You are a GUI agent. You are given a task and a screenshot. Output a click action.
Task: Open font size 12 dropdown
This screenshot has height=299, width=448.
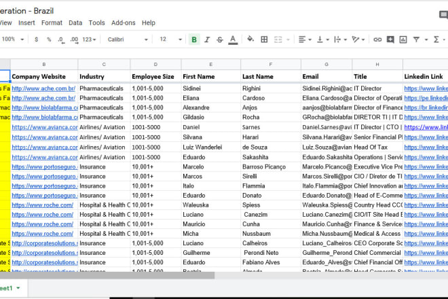[x=171, y=39]
